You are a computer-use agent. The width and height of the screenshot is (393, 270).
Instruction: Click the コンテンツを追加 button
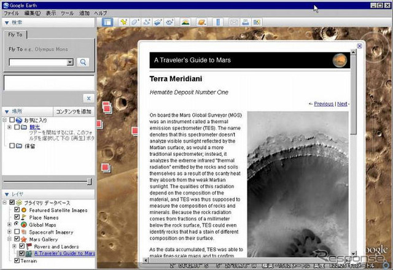click(x=74, y=112)
